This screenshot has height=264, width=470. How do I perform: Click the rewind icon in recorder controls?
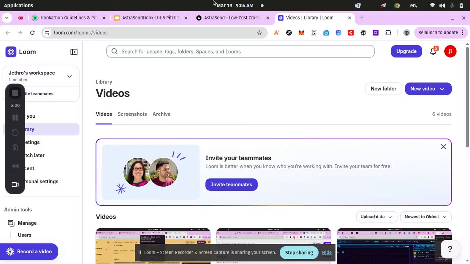click(x=15, y=166)
